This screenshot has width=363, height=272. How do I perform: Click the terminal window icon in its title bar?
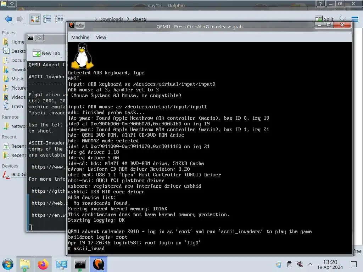(x=30, y=38)
